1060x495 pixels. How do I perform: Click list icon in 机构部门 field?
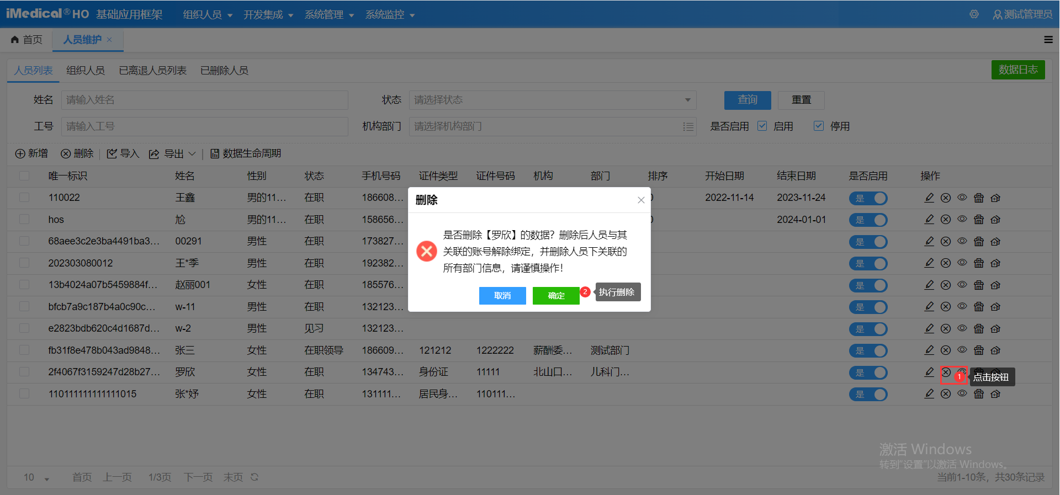tap(688, 127)
